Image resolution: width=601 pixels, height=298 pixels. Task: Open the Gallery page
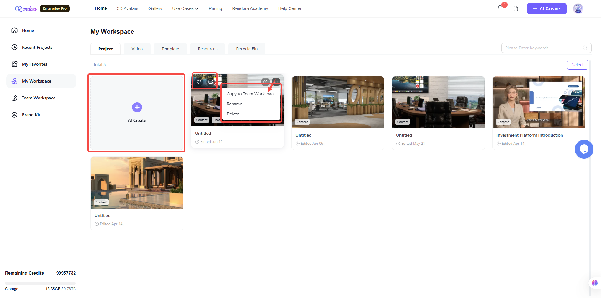(x=155, y=8)
